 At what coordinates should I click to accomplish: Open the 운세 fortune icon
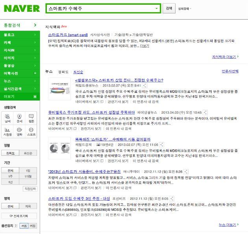point(19,118)
